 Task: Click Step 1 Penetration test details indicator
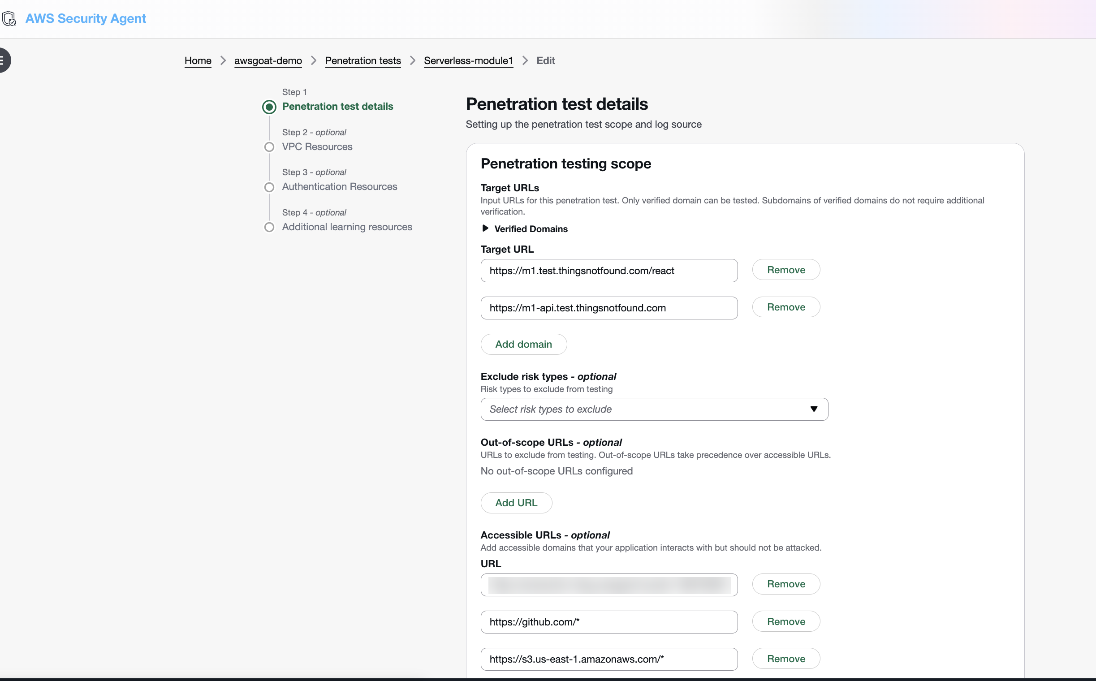[269, 107]
